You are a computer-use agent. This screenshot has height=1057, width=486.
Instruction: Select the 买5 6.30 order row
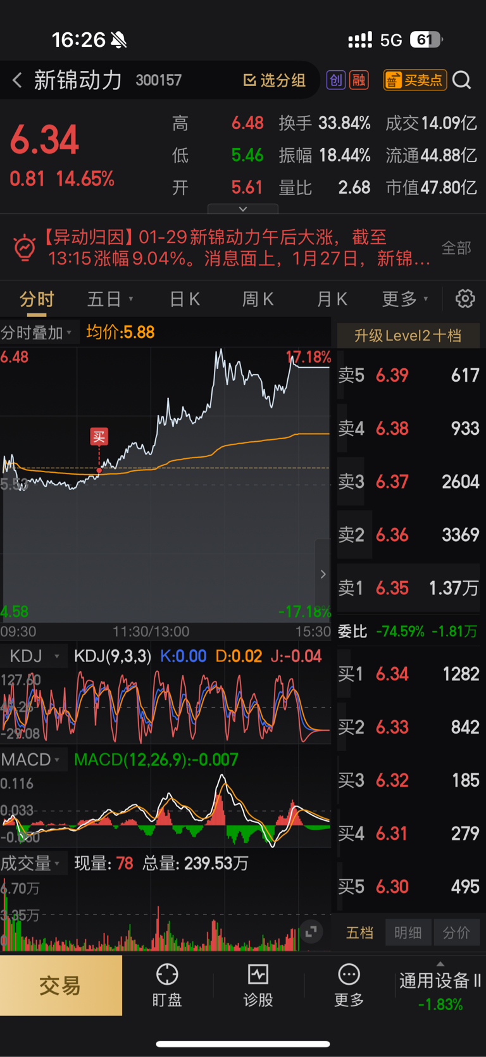click(408, 887)
